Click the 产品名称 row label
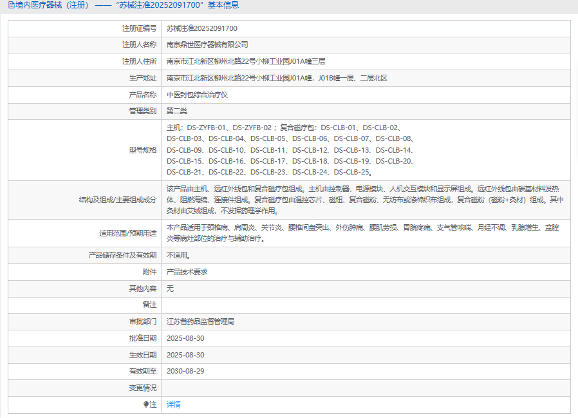The image size is (578, 418). coord(143,95)
